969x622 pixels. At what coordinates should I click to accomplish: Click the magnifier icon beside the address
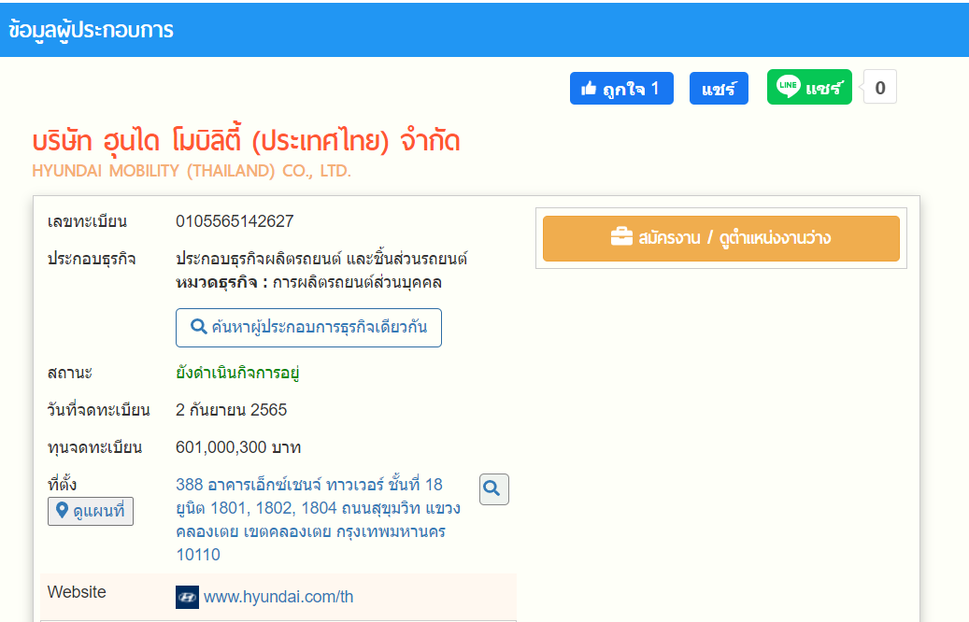pyautogui.click(x=493, y=489)
